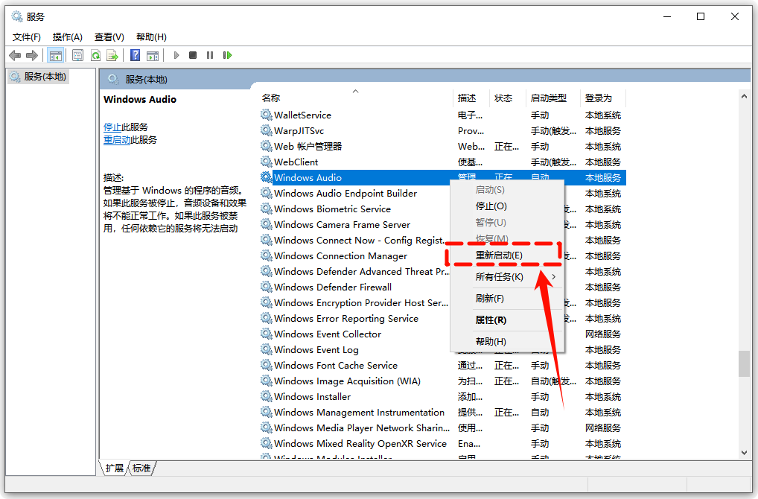Choose 刷新(F) in the context menu
Image resolution: width=758 pixels, height=499 pixels.
point(507,299)
